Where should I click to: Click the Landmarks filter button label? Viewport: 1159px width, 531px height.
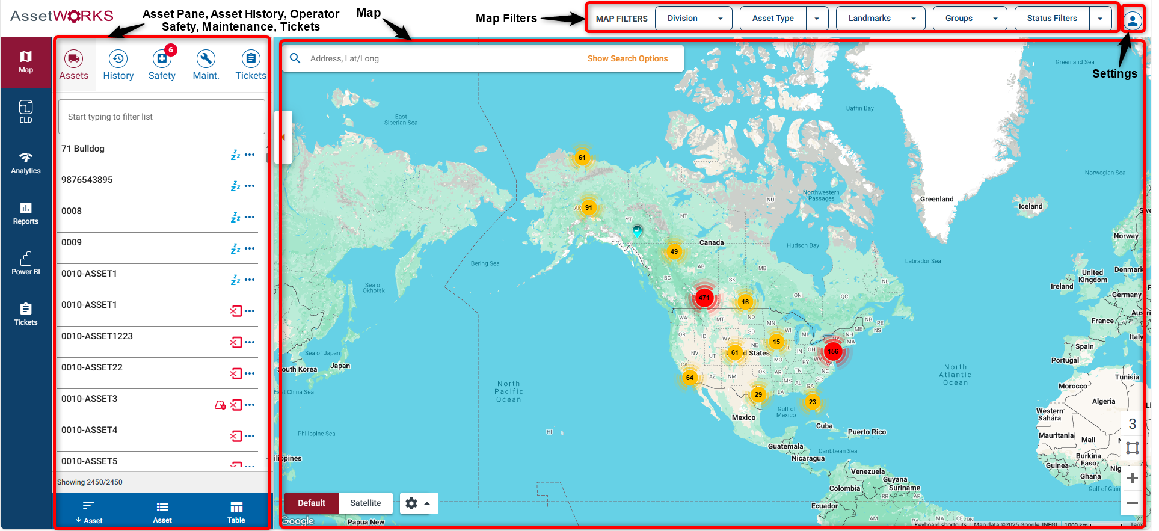click(x=870, y=19)
